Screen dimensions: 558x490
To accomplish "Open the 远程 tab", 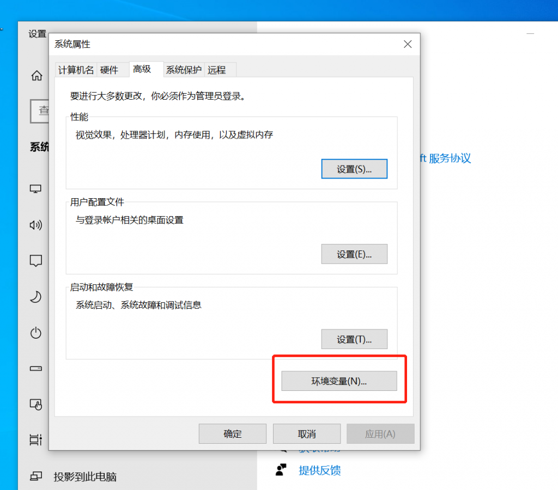I will 217,70.
